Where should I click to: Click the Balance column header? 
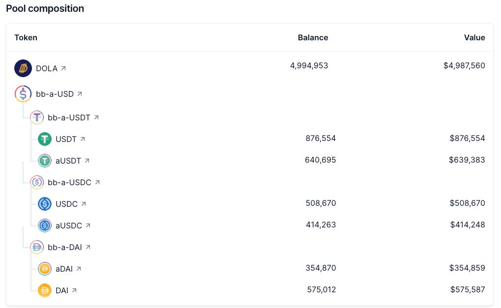(x=313, y=37)
